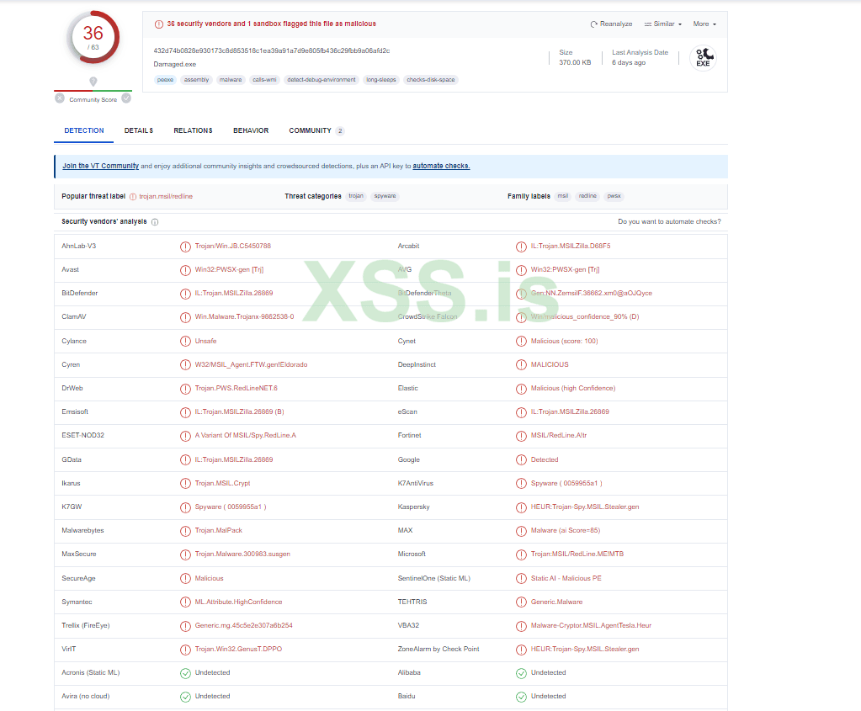Click the long-sleeps tag
Viewport: 861px width, 711px height.
pos(381,80)
